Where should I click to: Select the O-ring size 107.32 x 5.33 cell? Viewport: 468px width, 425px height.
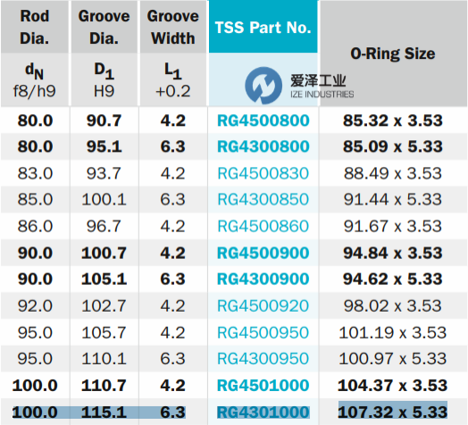coord(393,412)
